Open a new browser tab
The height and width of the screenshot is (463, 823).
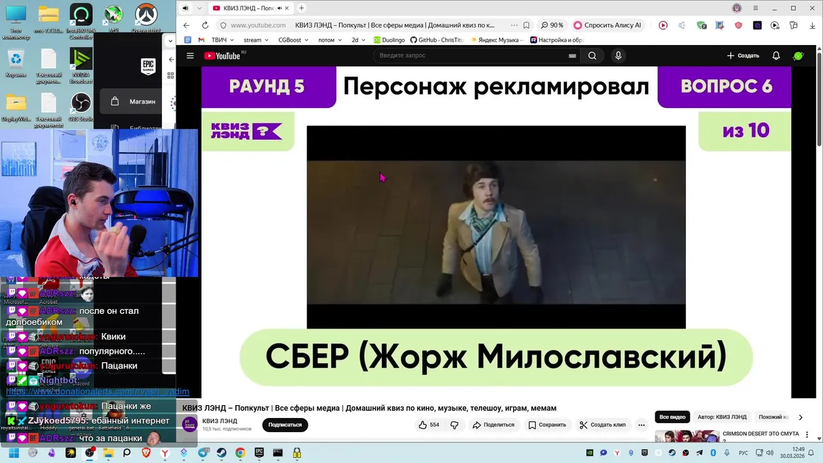pyautogui.click(x=302, y=8)
